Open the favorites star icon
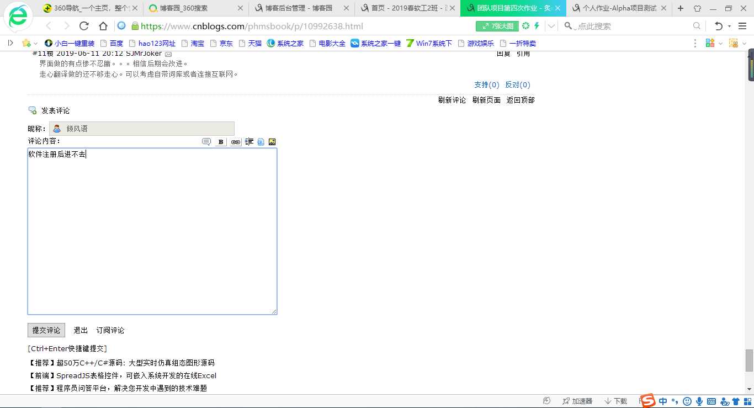The width and height of the screenshot is (754, 408). [x=26, y=43]
